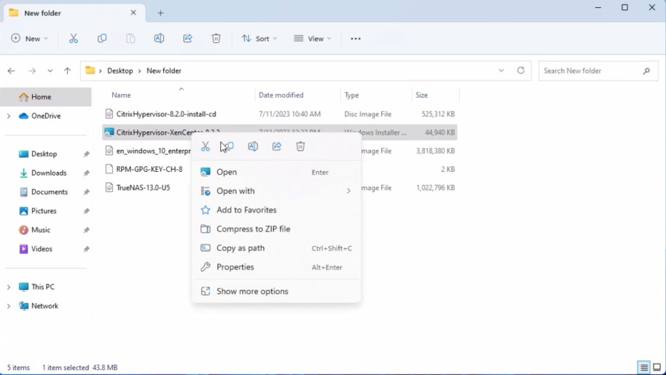The height and width of the screenshot is (375, 666).
Task: Click the chevron after the folder icon in the address bar
Action: click(x=101, y=71)
